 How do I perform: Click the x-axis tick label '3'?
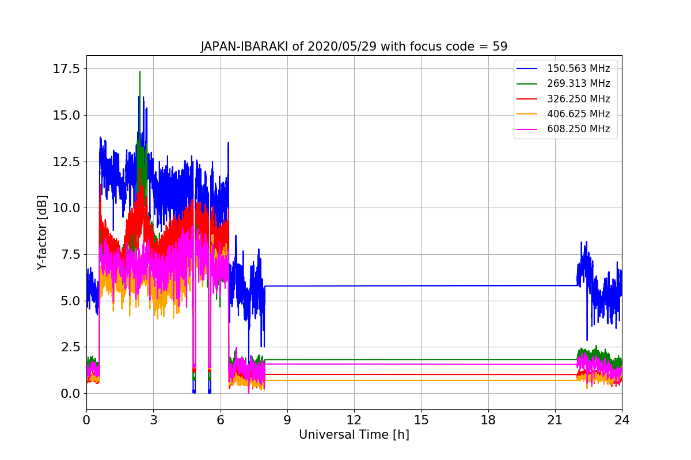[153, 420]
